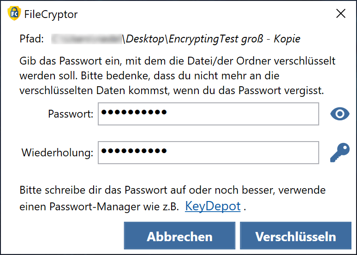The image size is (357, 255).
Task: Close the FileCryptor dialog window
Action: [341, 13]
